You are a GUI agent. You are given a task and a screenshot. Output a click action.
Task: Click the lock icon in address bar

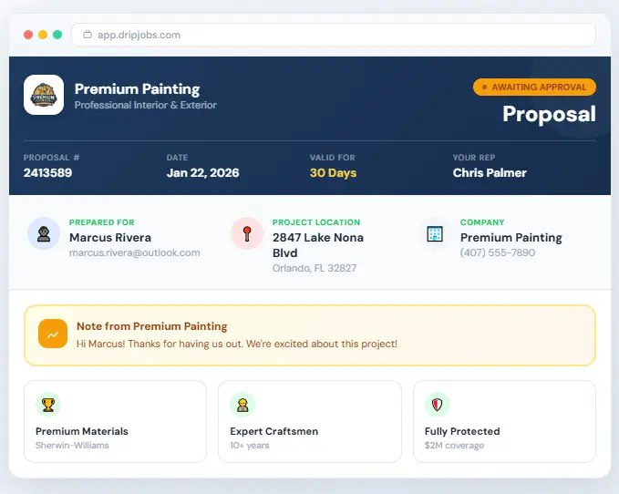click(x=88, y=35)
